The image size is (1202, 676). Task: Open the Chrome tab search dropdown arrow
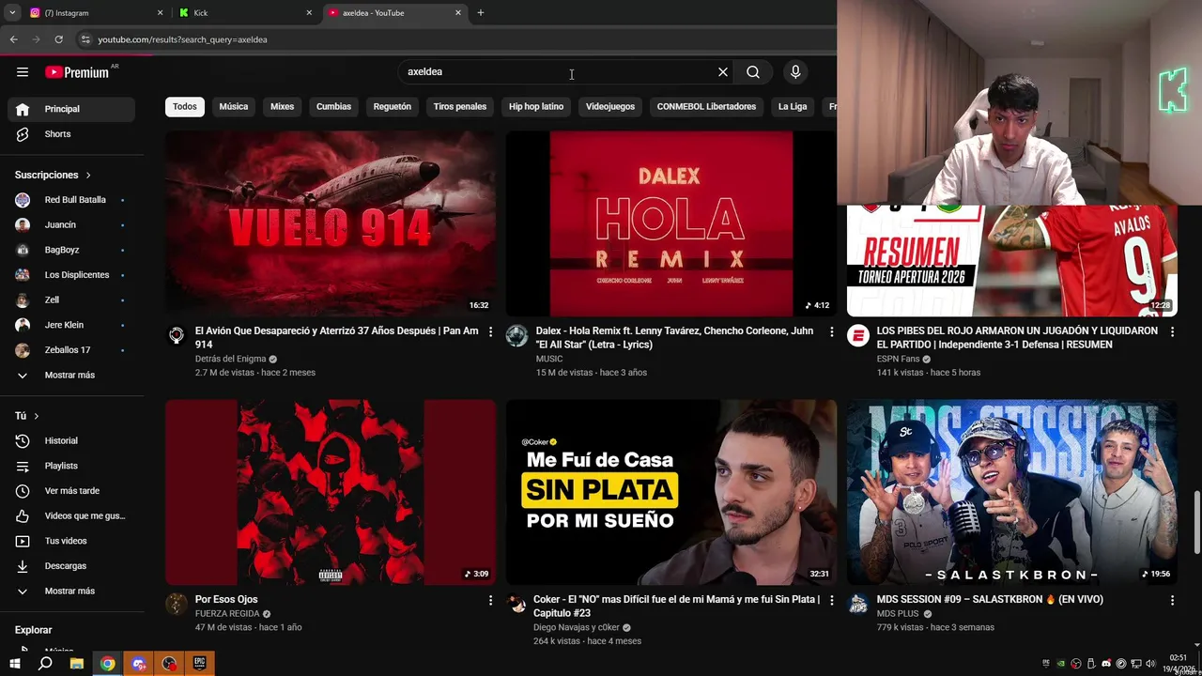tap(12, 13)
